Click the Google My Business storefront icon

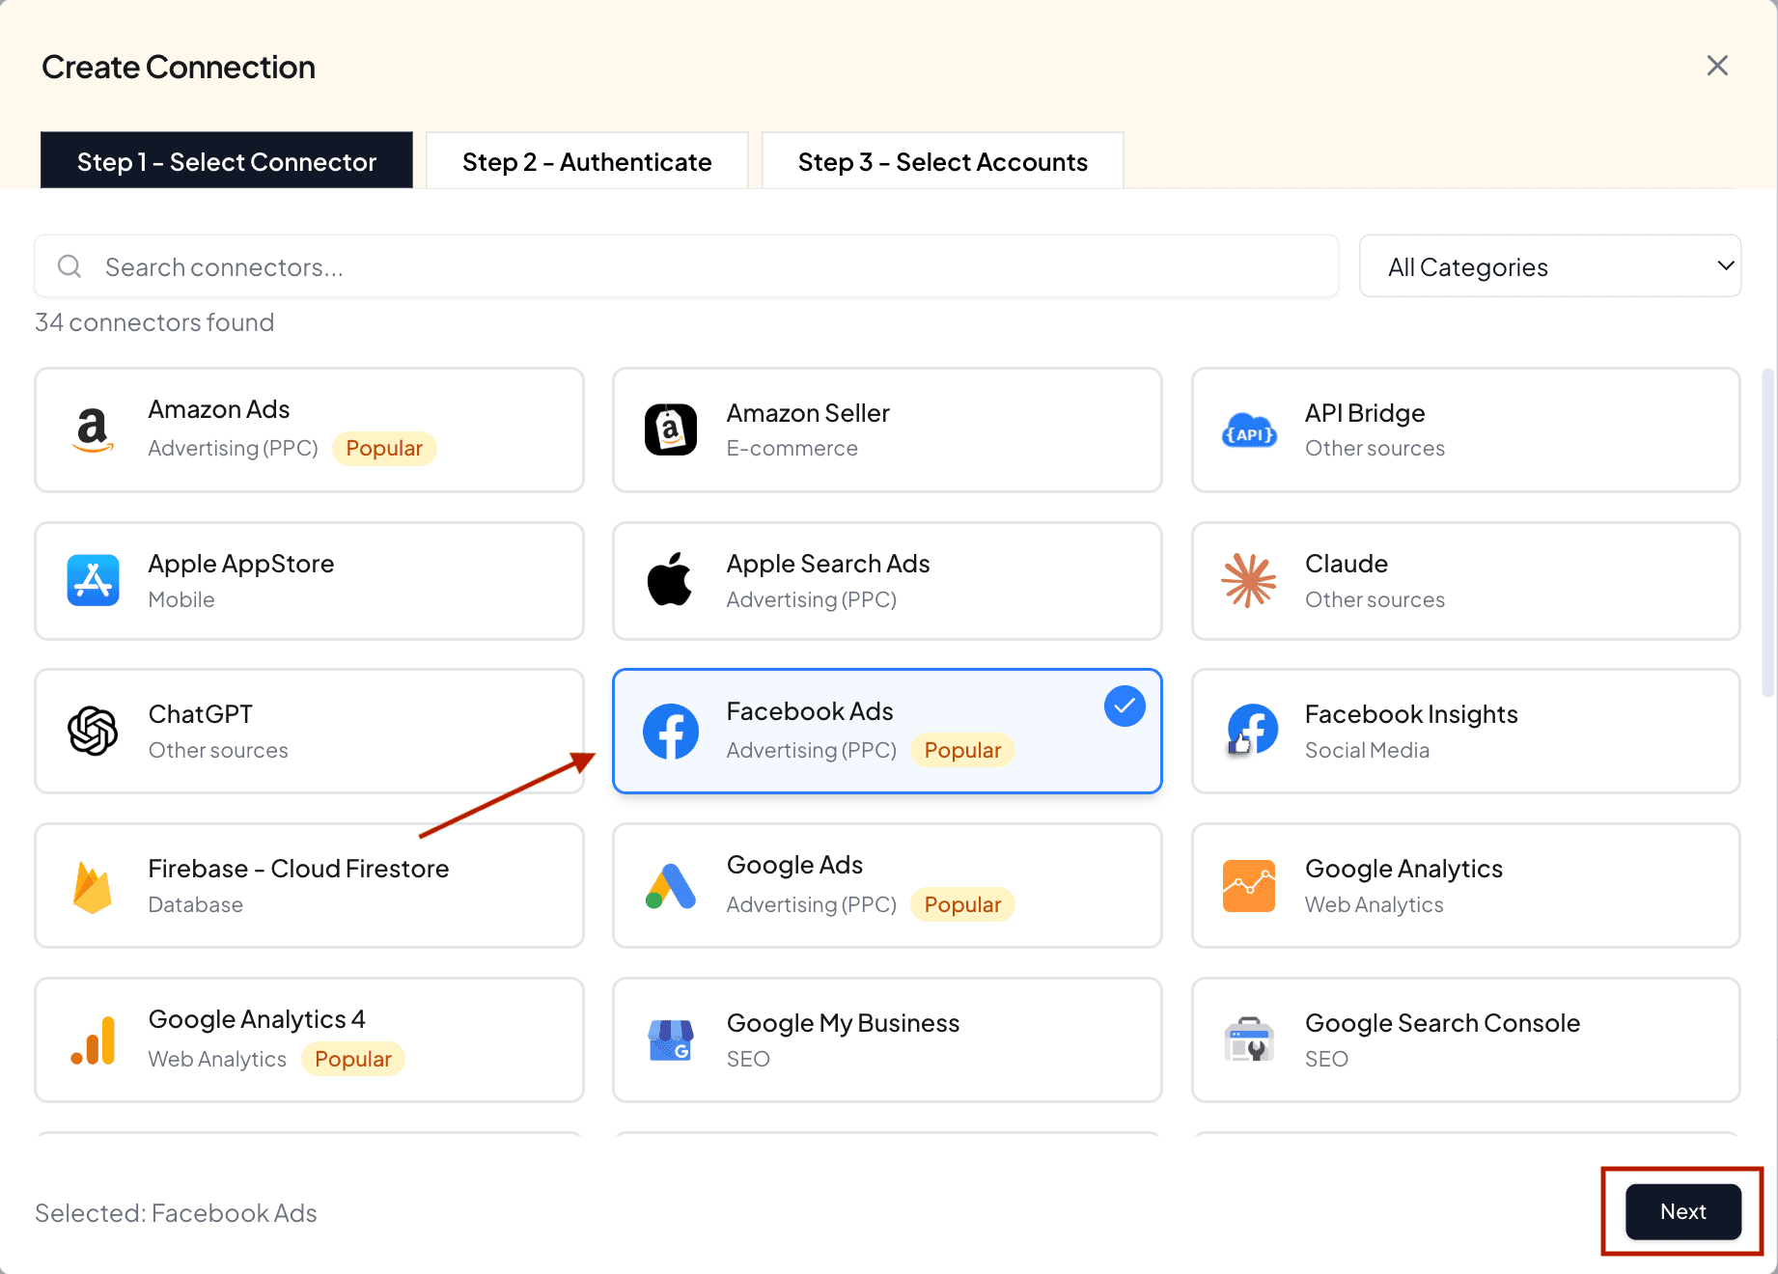[x=671, y=1039]
